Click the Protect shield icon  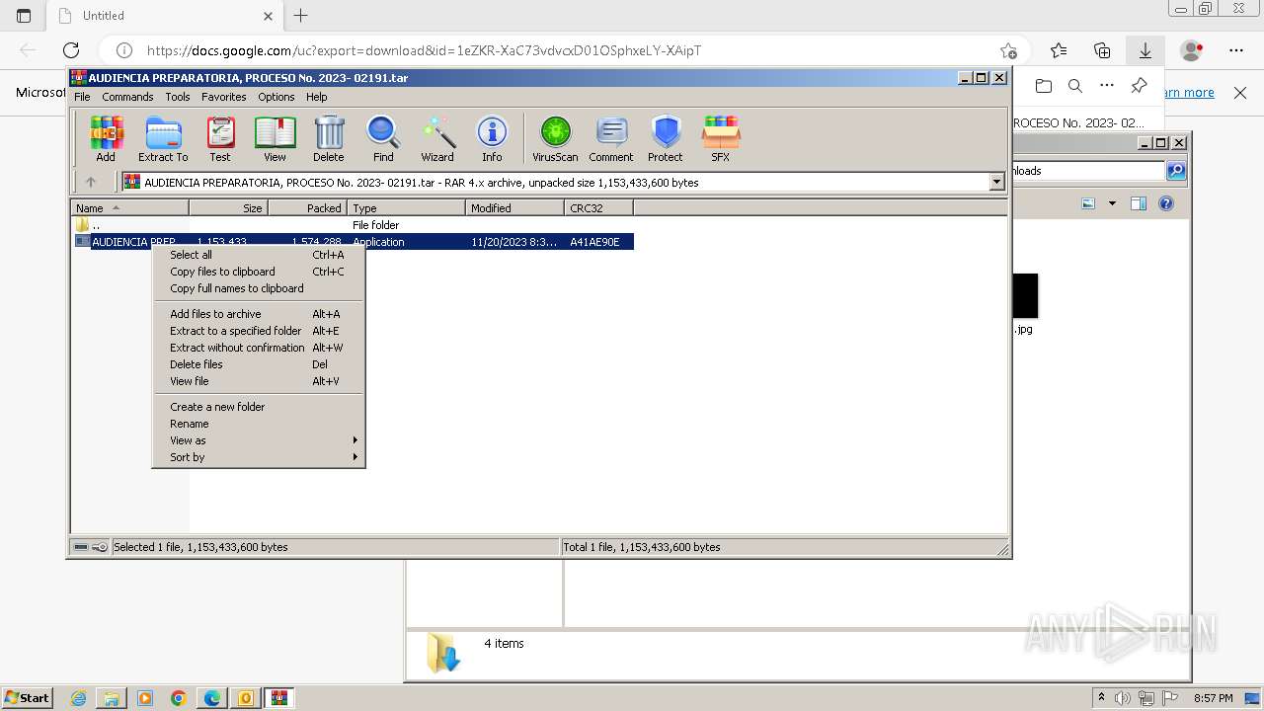[x=666, y=138]
